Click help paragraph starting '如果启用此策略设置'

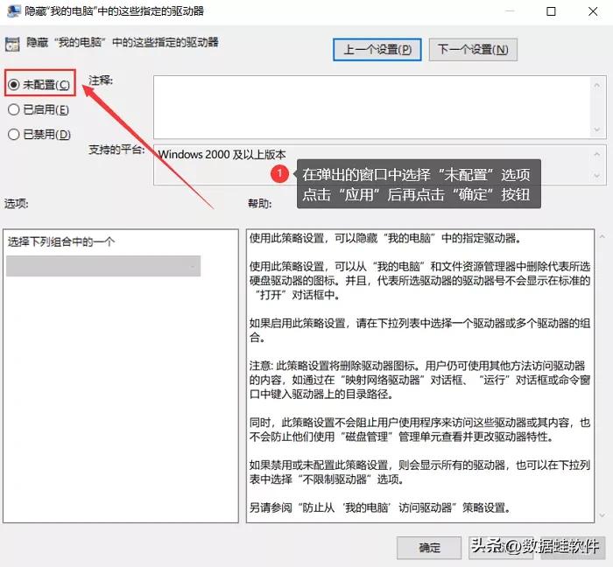click(419, 330)
